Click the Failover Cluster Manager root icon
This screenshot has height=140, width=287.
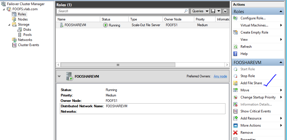(3, 4)
